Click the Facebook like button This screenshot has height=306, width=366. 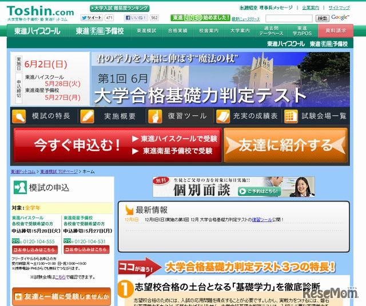[x=136, y=18]
